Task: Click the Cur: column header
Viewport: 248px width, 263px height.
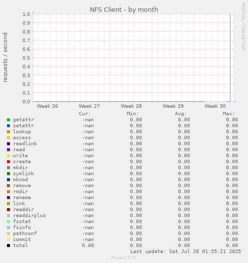Action: 85,114
